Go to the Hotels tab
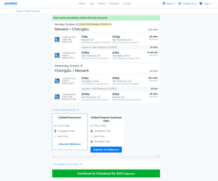Image resolution: width=218 pixels, height=181 pixels. click(x=82, y=4)
